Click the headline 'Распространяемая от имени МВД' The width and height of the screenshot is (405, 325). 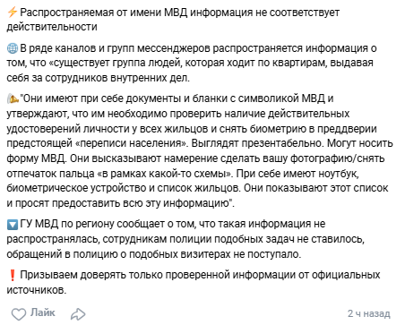pyautogui.click(x=103, y=13)
